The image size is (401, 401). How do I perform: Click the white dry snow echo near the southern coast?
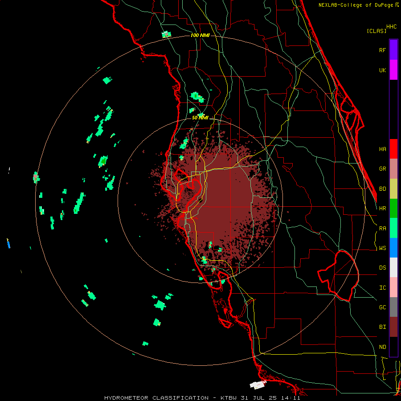tap(258, 385)
